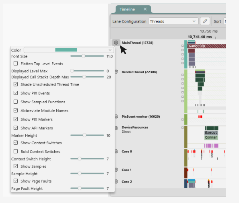
Task: Uncheck Show PIX Markers
Action: (16, 119)
